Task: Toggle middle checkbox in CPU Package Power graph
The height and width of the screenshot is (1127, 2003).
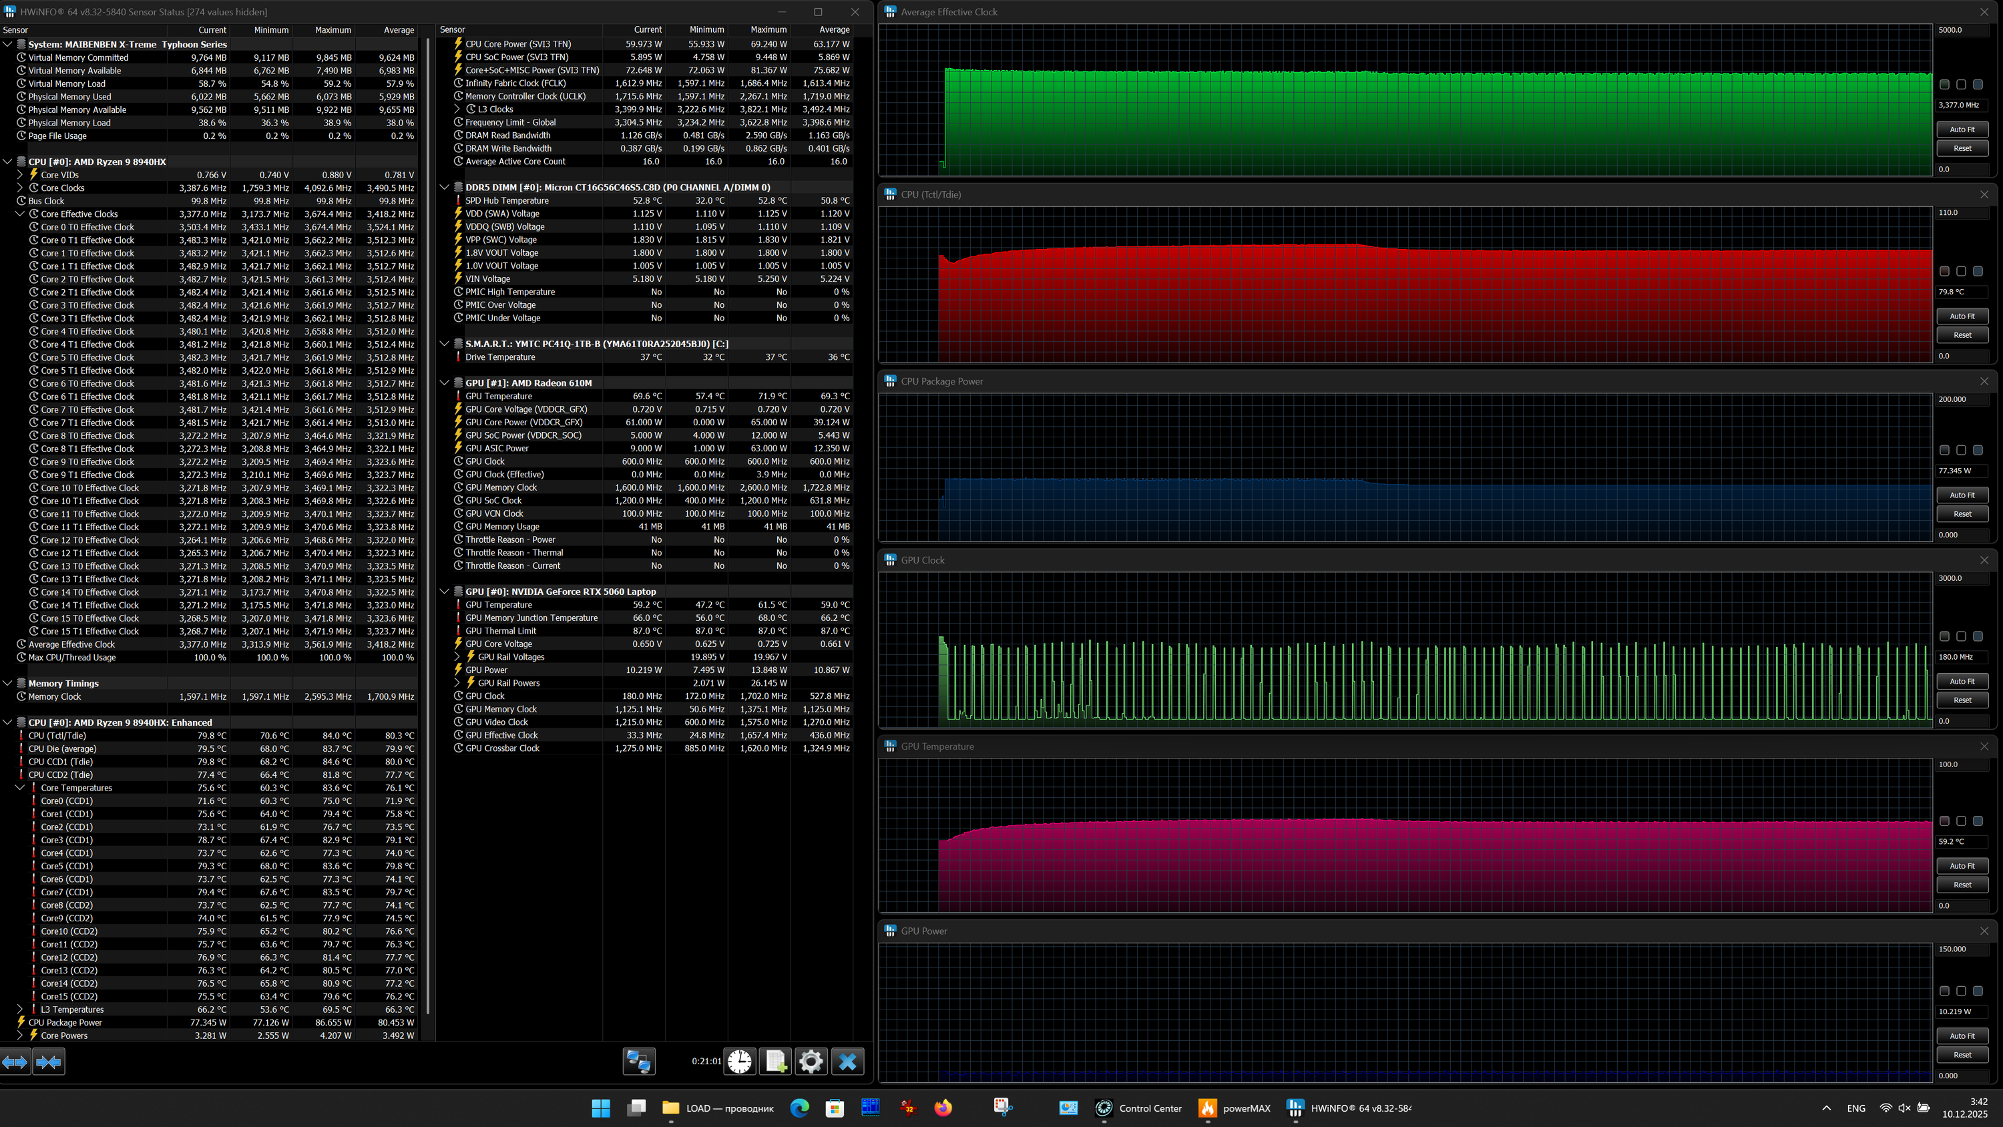Action: click(x=1961, y=449)
